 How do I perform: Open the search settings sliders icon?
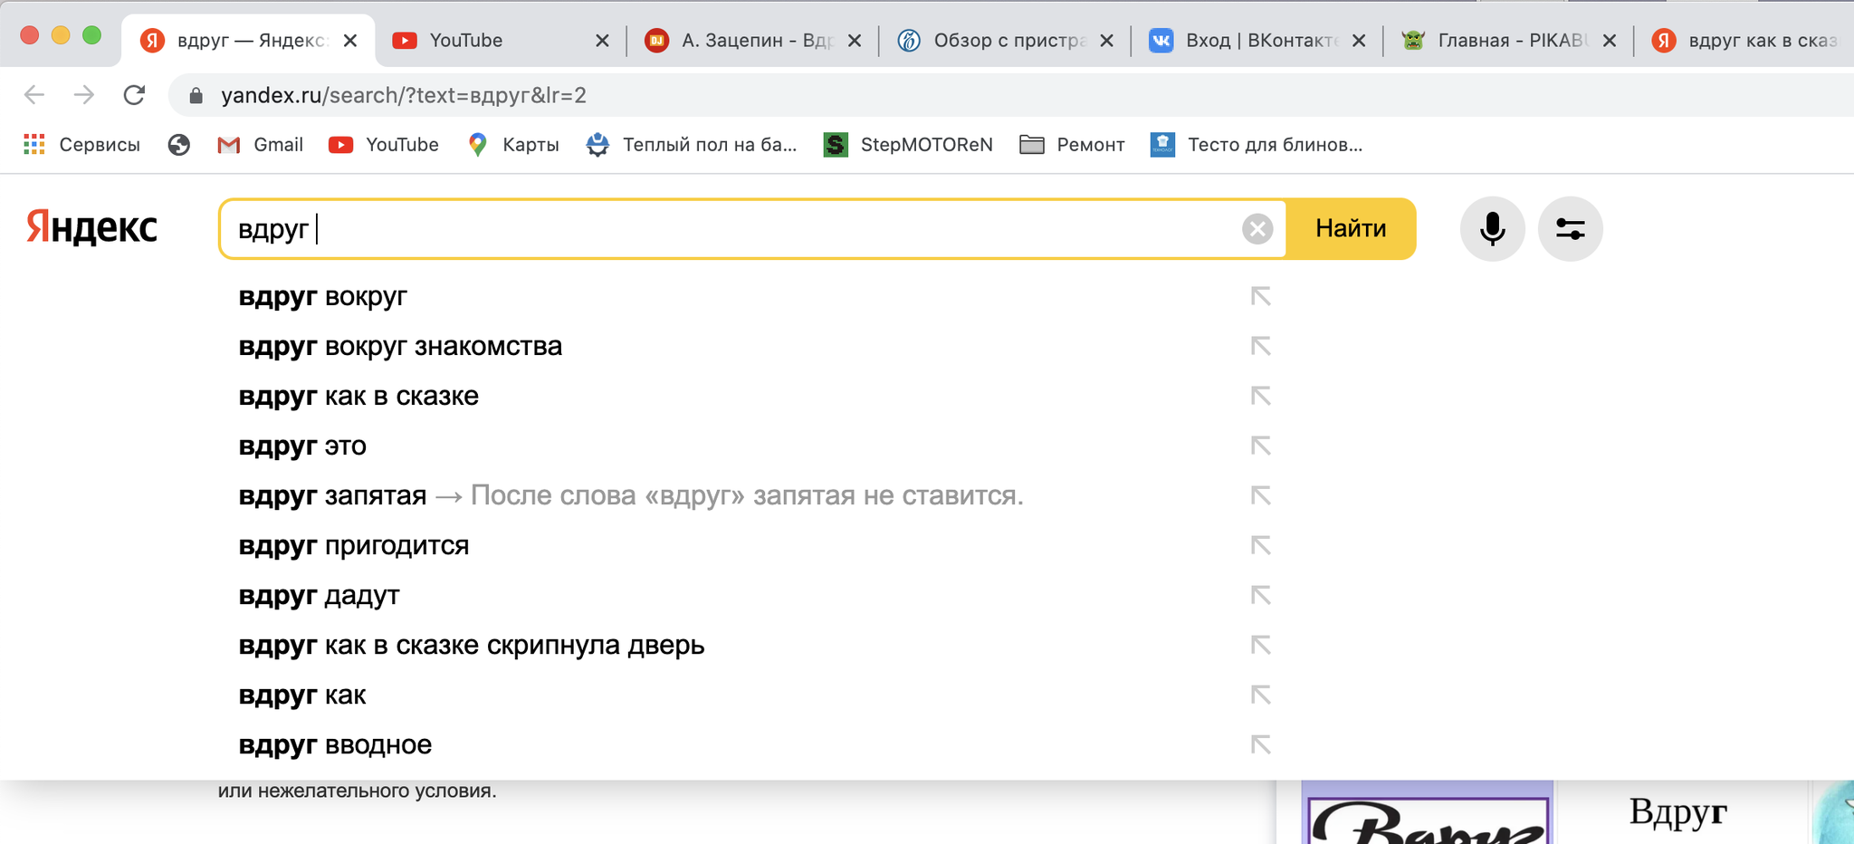1570,229
